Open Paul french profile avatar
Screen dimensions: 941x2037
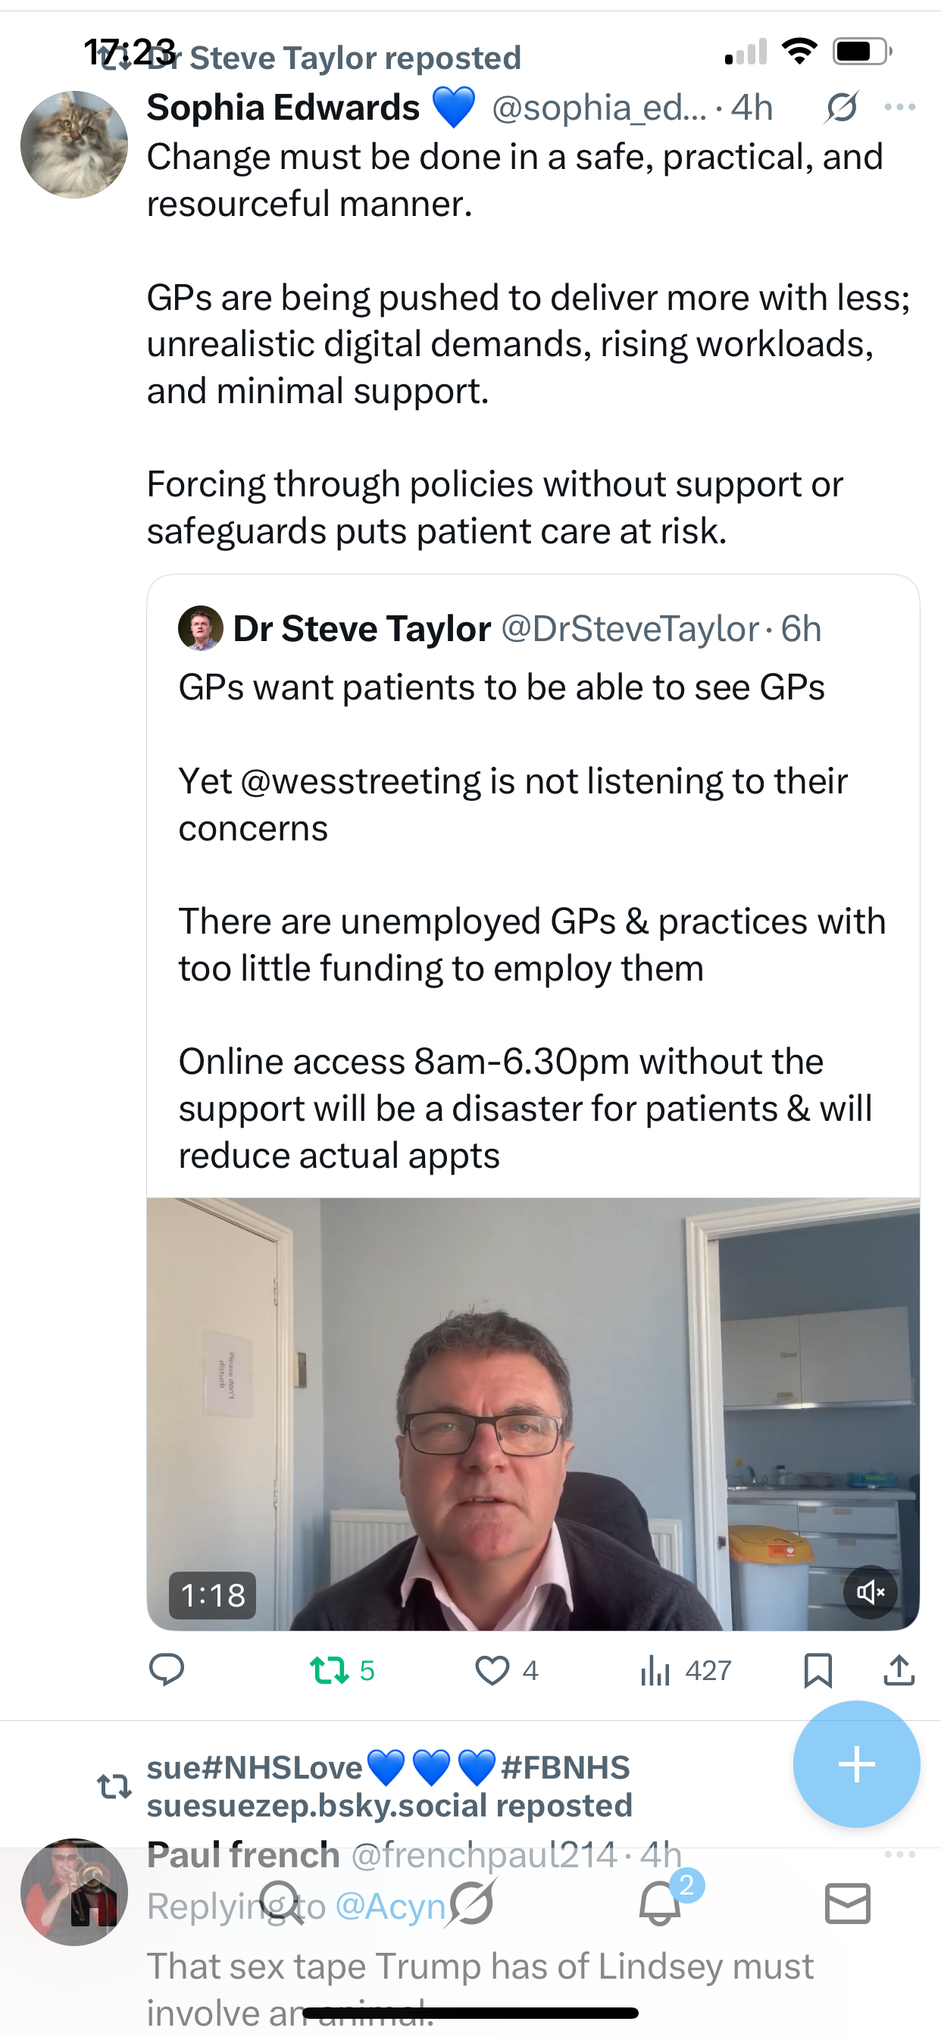[x=74, y=1892]
